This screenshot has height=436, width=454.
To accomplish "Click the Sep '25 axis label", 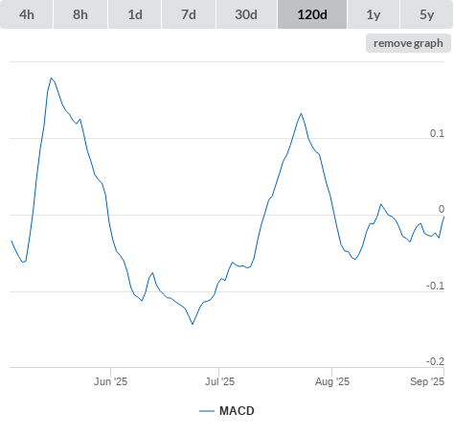I will tap(427, 381).
